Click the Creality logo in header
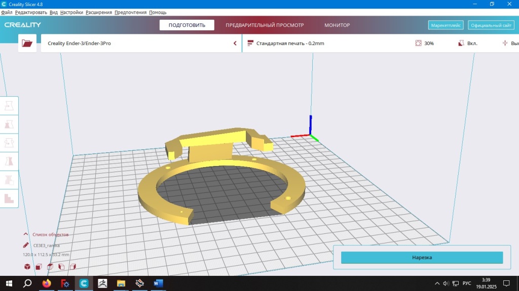The height and width of the screenshot is (291, 519). pos(22,25)
